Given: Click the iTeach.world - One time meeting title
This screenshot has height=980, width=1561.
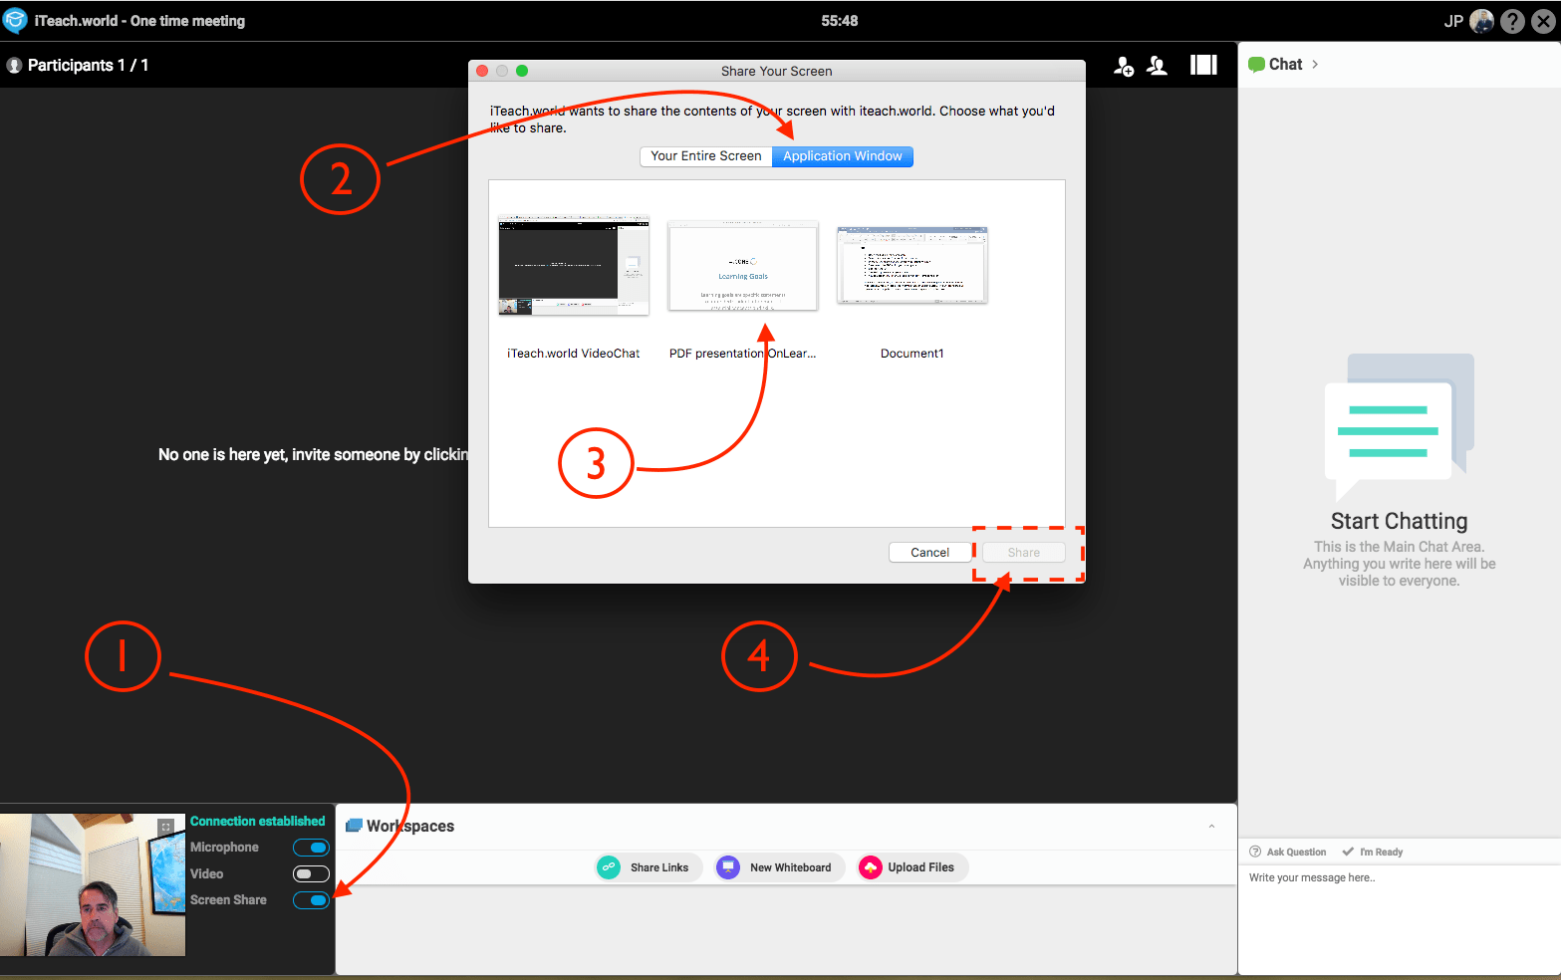Looking at the screenshot, I should pos(139,21).
